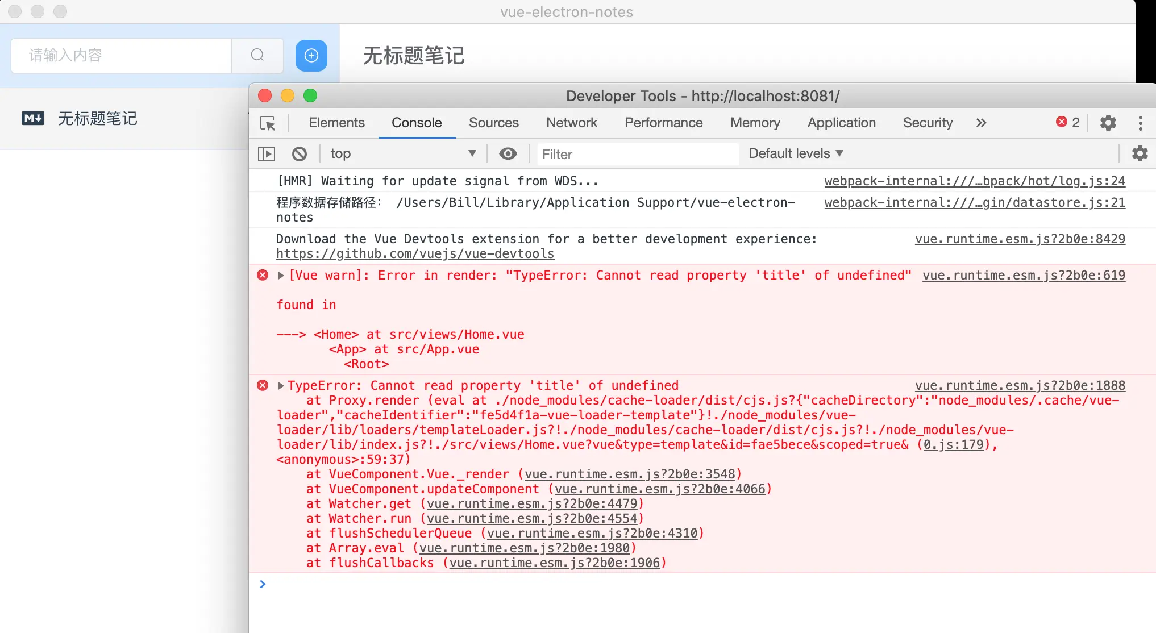Switch to the Elements tab
This screenshot has height=633, width=1156.
(336, 123)
